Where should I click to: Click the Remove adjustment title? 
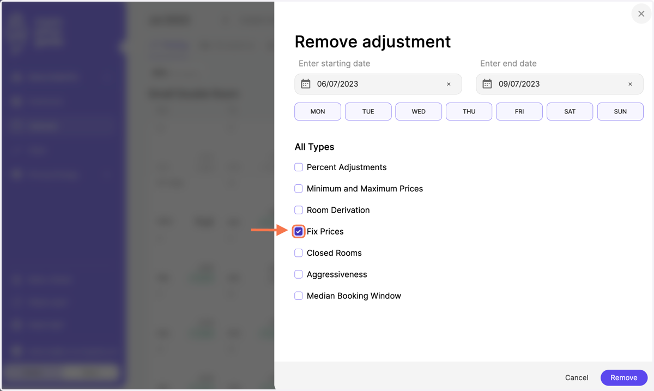click(373, 42)
